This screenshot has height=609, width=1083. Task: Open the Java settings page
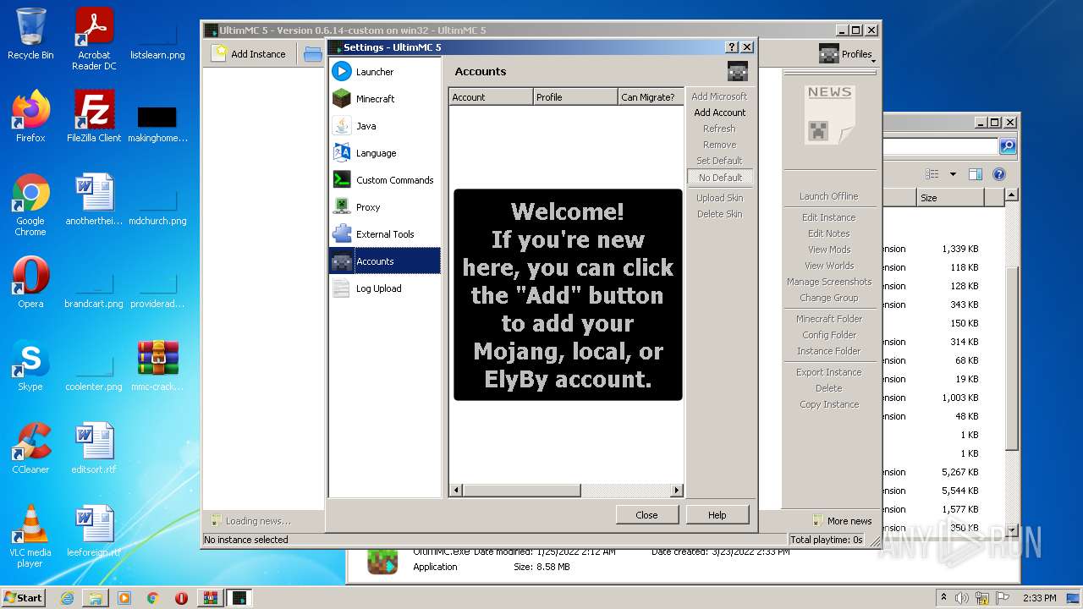click(x=385, y=126)
